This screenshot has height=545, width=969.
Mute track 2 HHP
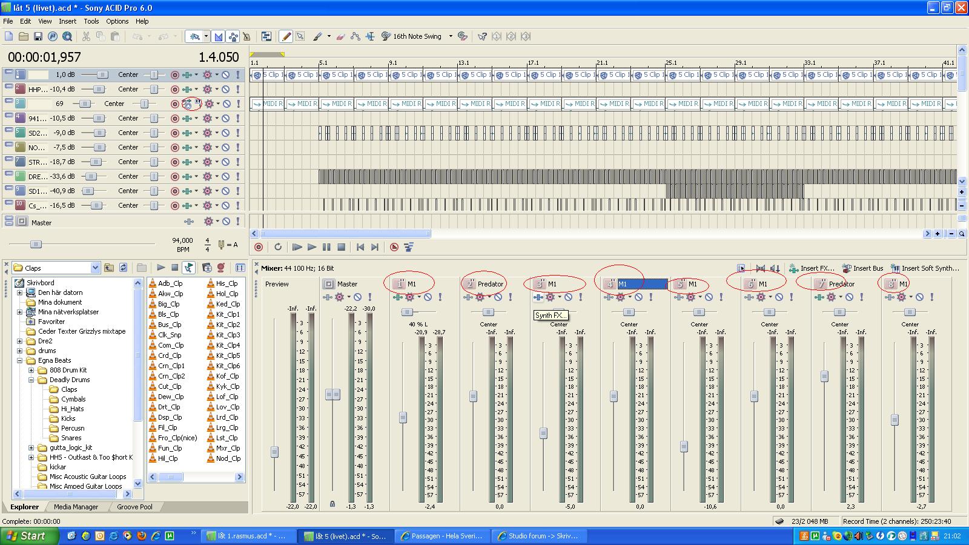(225, 89)
